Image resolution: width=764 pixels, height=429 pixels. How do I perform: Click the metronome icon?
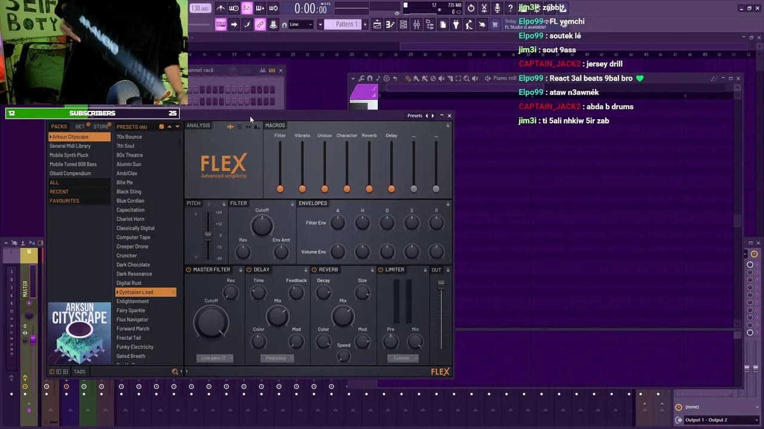(221, 8)
